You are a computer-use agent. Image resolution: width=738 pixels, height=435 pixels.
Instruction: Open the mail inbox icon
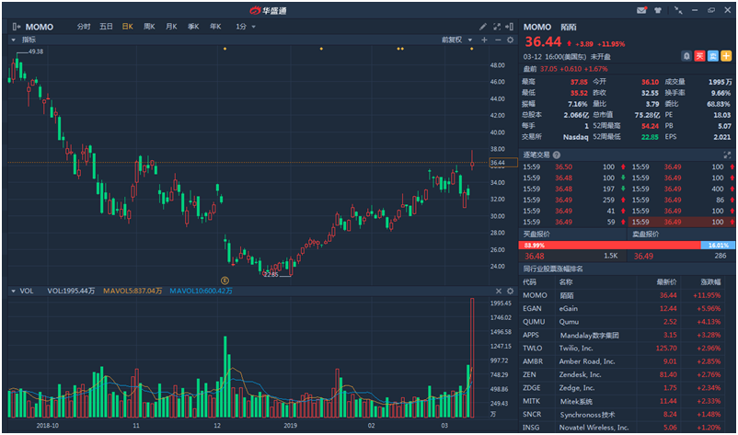click(640, 10)
